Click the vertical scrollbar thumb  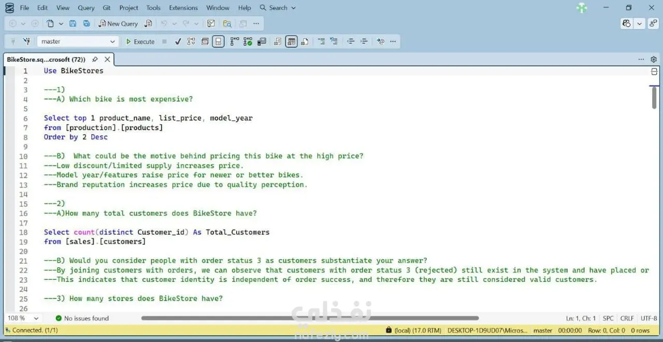655,97
